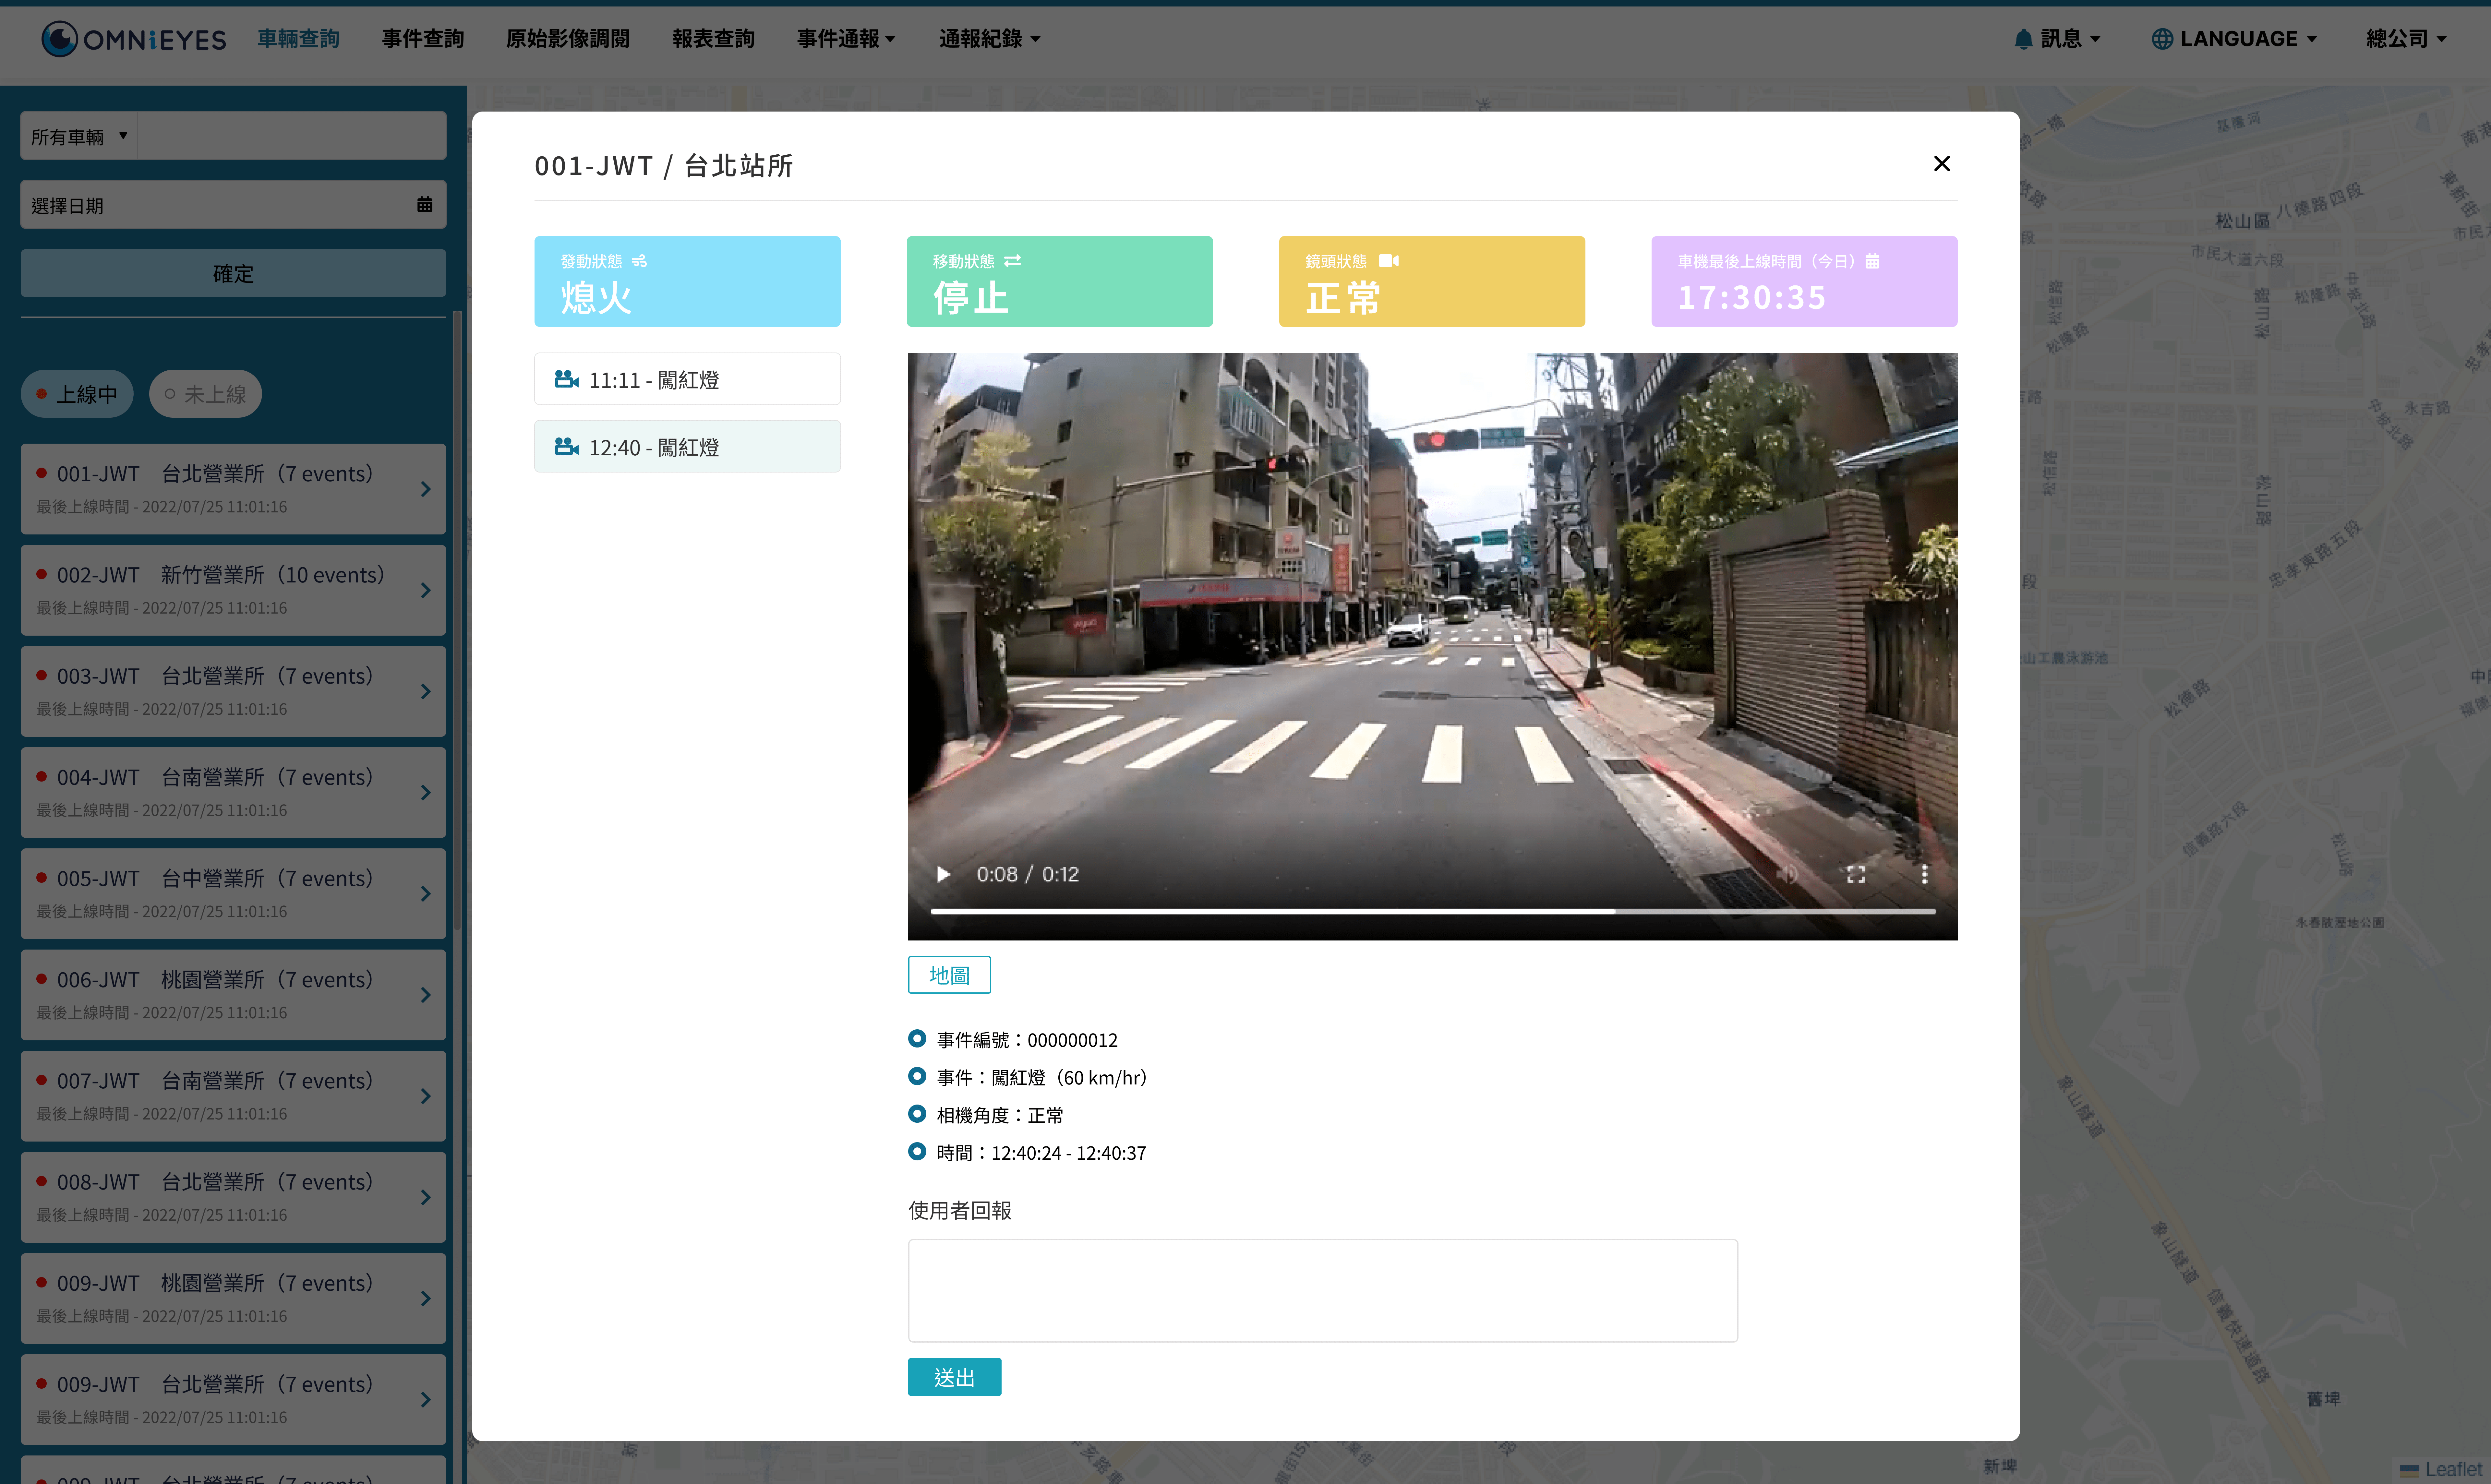Open 002-JWT 新竹營業所 vehicle row
2491x1484 pixels.
click(x=233, y=590)
